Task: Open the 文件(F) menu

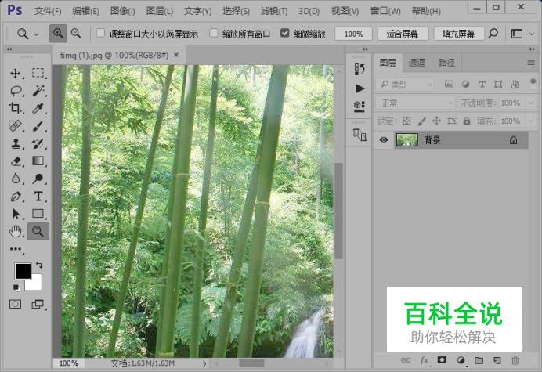Action: [48, 11]
